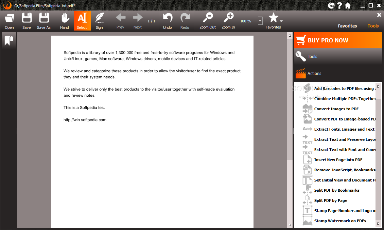Click the help question mark icon
This screenshot has height=230, width=384.
[x=339, y=5]
